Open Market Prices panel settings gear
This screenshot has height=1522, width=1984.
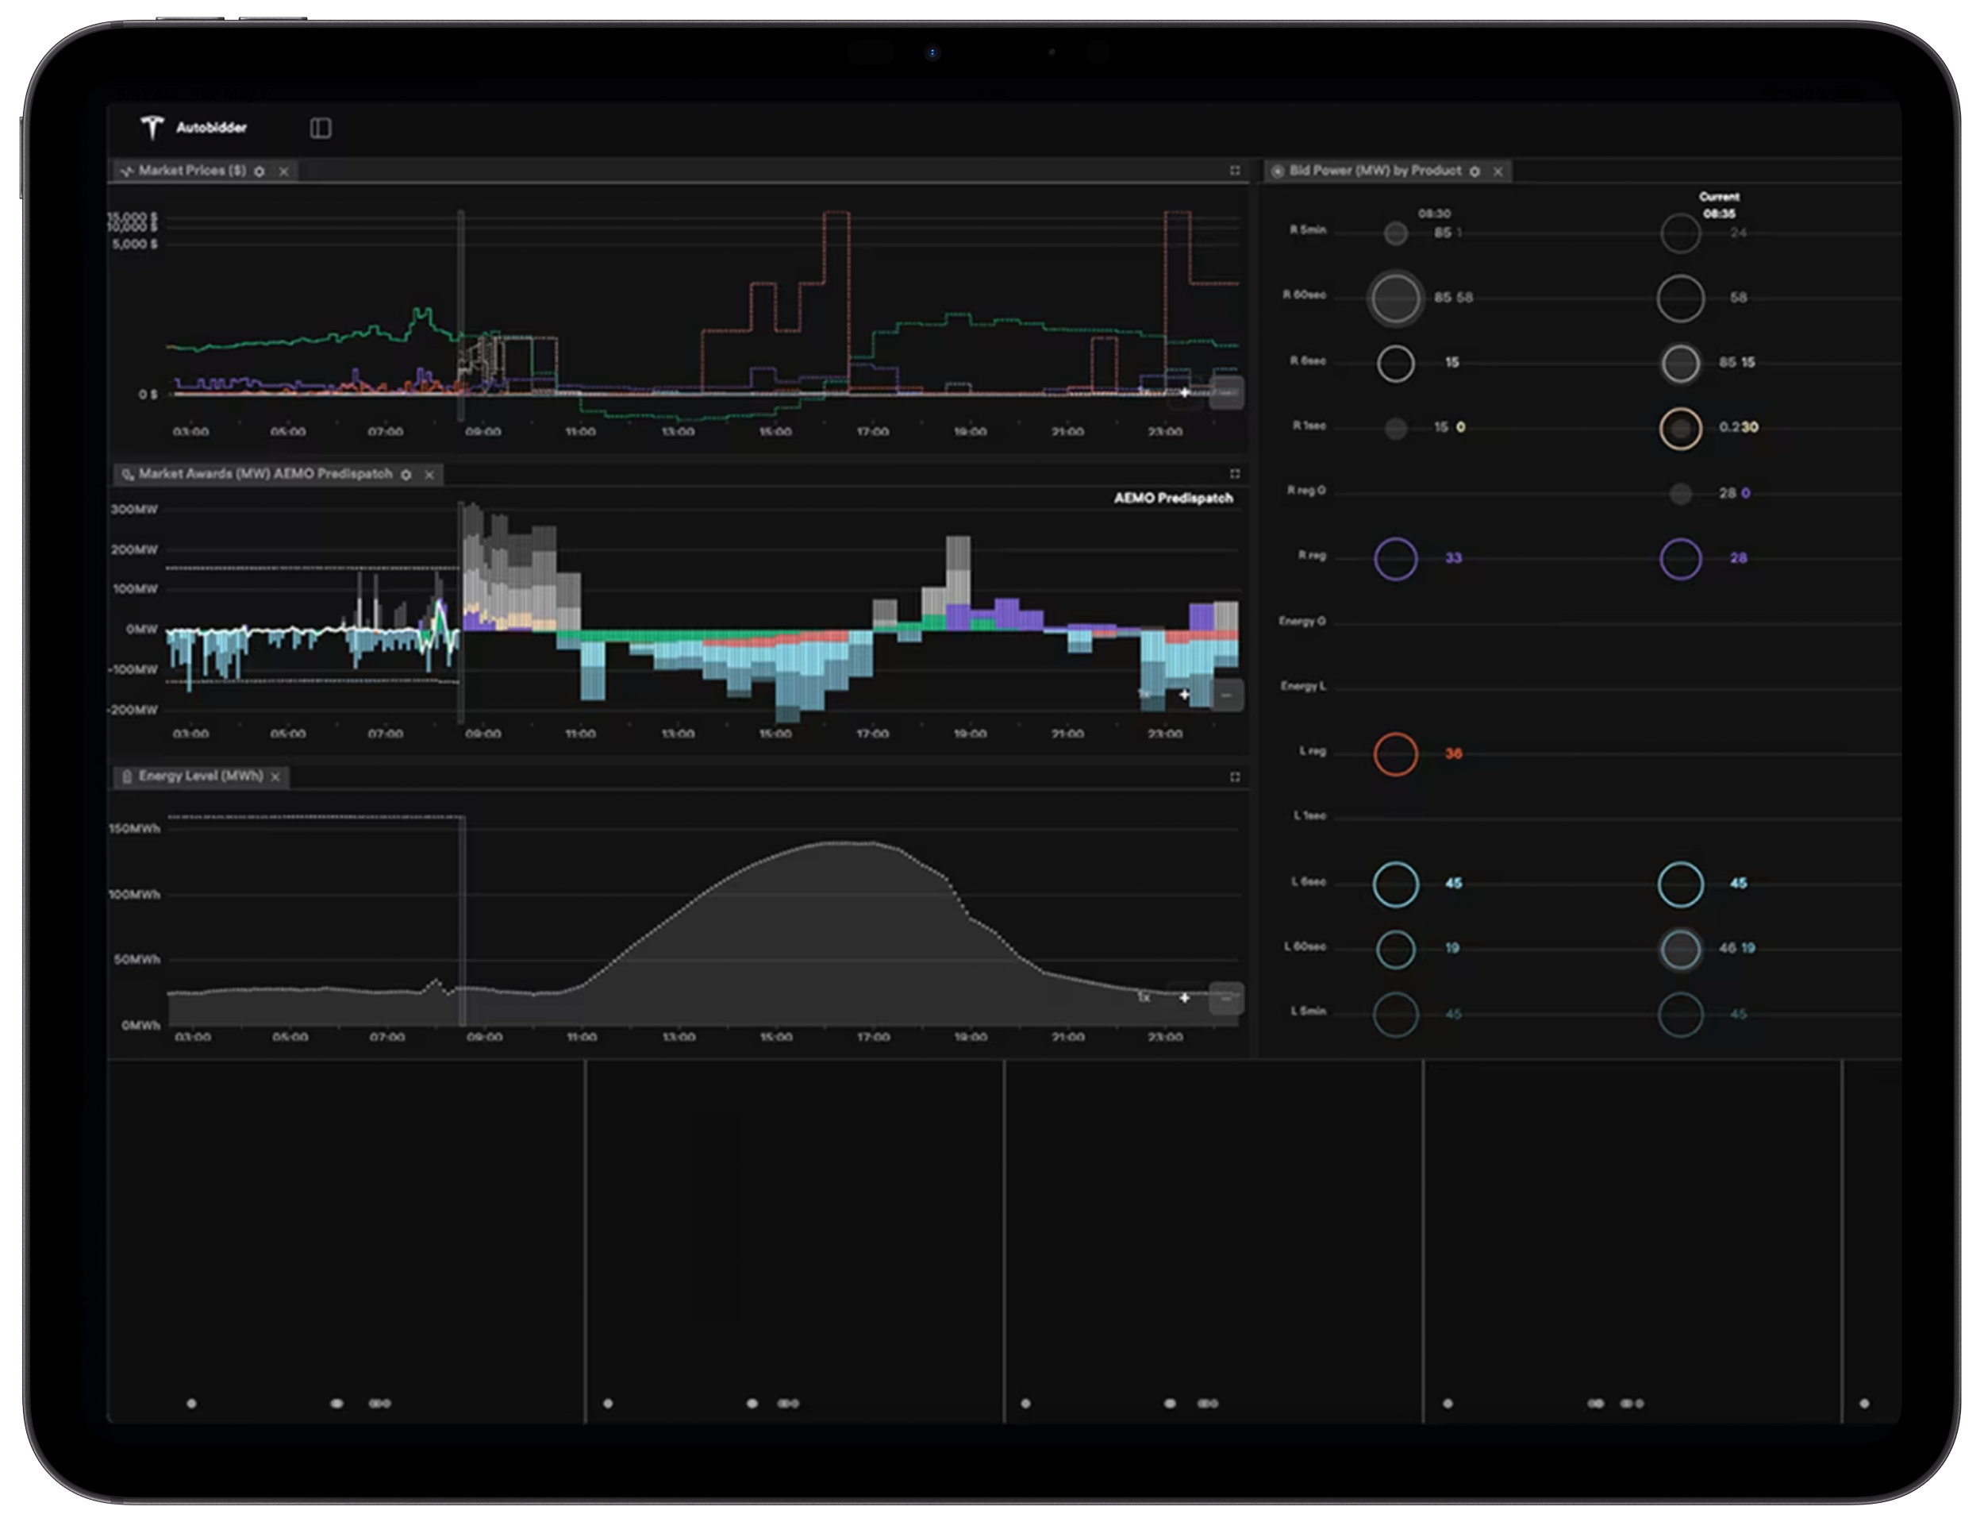pos(260,171)
